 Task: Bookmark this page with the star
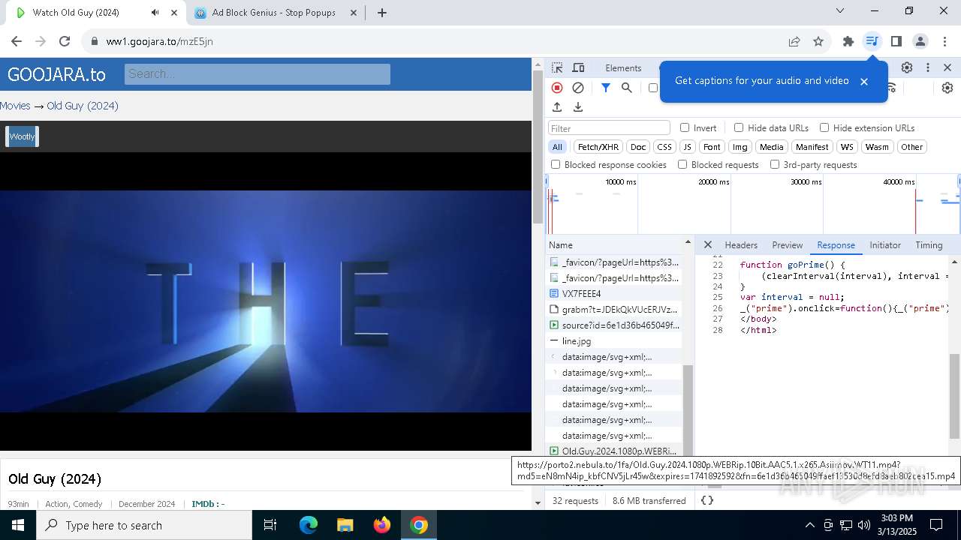click(818, 41)
